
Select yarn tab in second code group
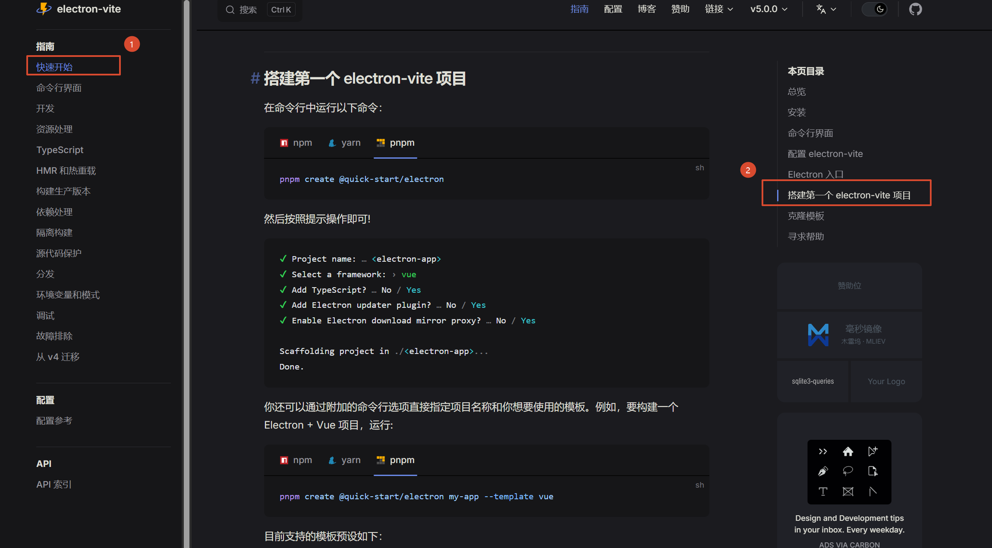click(344, 460)
